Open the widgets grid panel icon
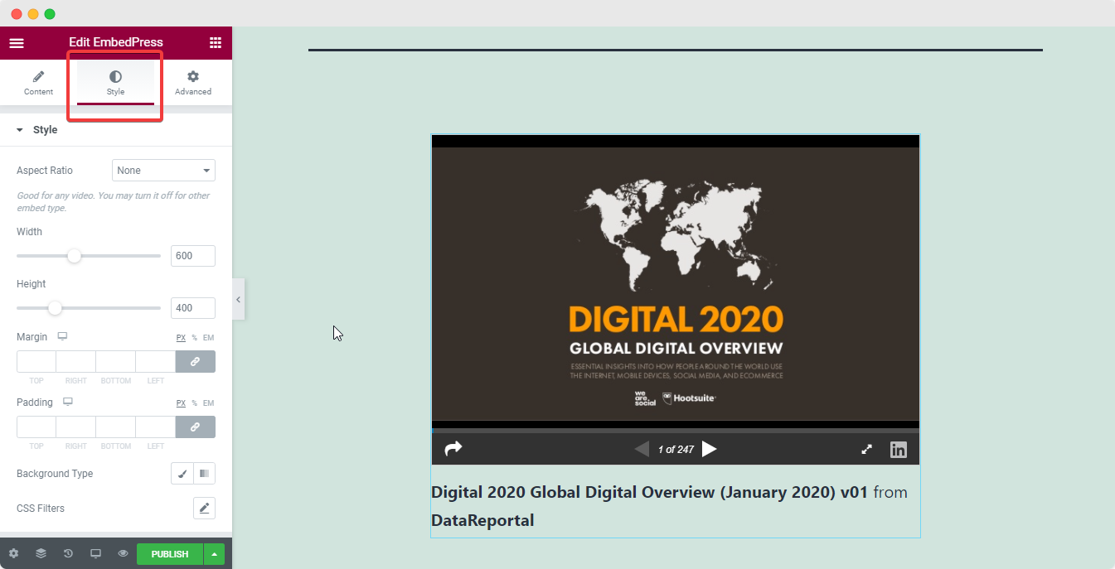The width and height of the screenshot is (1115, 569). click(216, 42)
